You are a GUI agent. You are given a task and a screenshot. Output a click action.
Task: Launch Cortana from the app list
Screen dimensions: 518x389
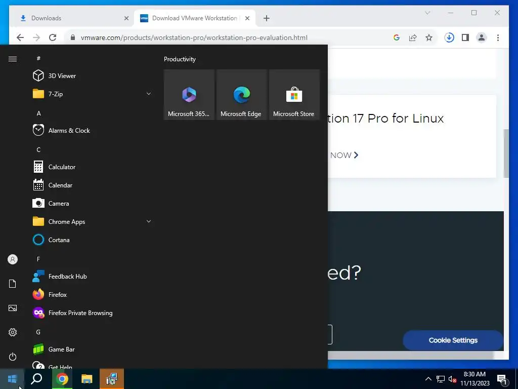coord(92,240)
